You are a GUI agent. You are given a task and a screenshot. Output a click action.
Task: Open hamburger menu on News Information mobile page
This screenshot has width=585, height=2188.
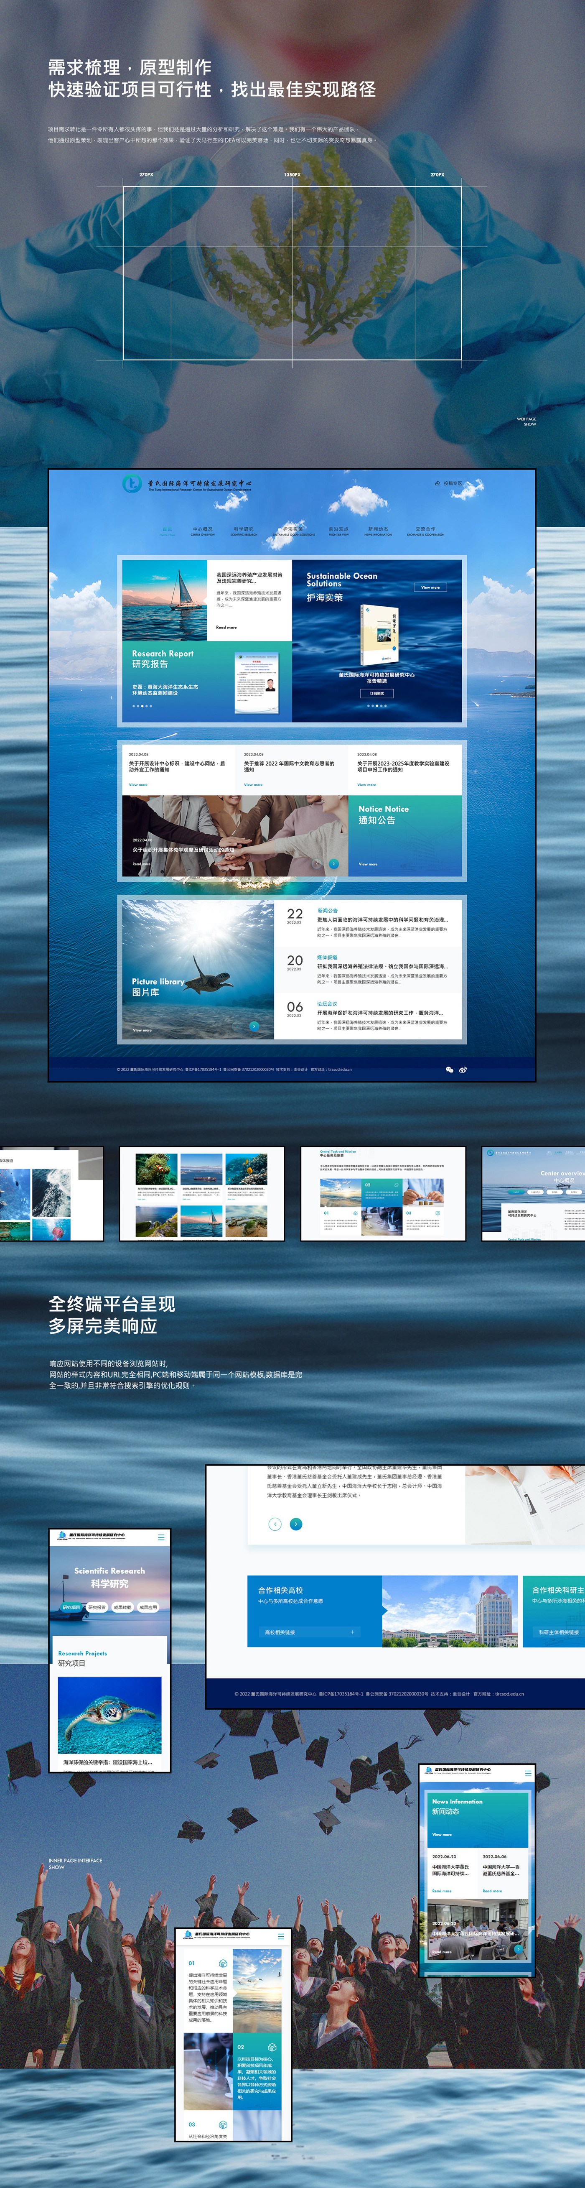pyautogui.click(x=528, y=1773)
